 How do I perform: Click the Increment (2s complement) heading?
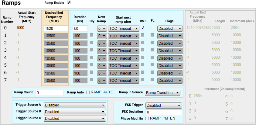[x=224, y=89]
